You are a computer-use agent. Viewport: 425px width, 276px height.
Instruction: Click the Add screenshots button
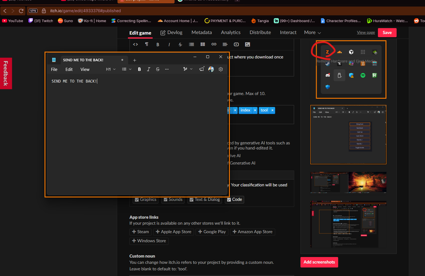[319, 262]
